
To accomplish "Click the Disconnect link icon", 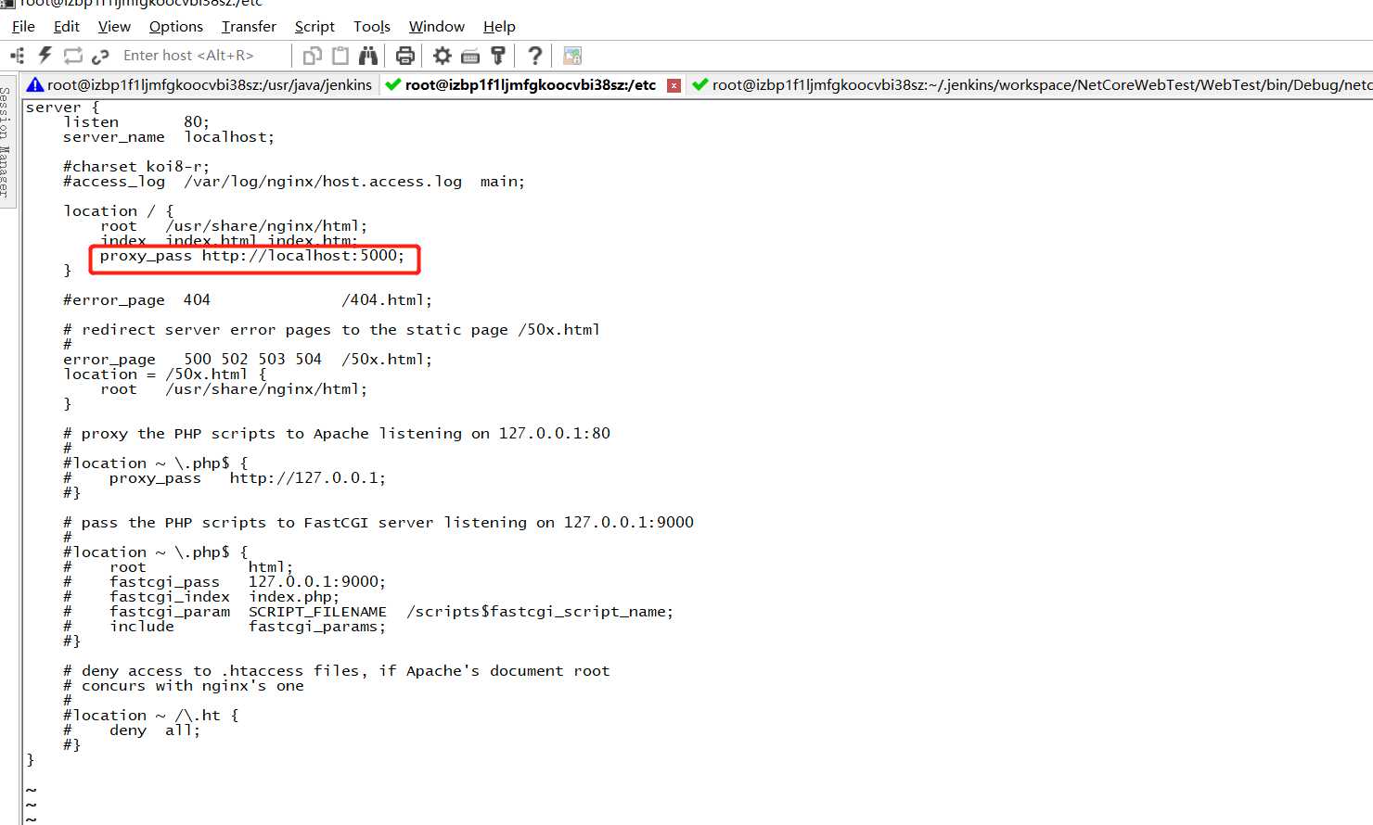I will click(x=100, y=56).
